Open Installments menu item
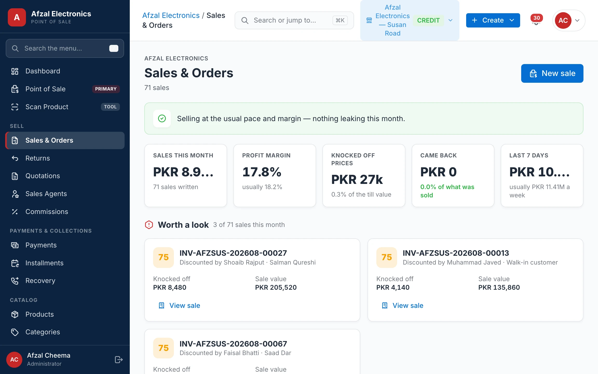Viewport: 598px width, 374px height. coord(65,263)
